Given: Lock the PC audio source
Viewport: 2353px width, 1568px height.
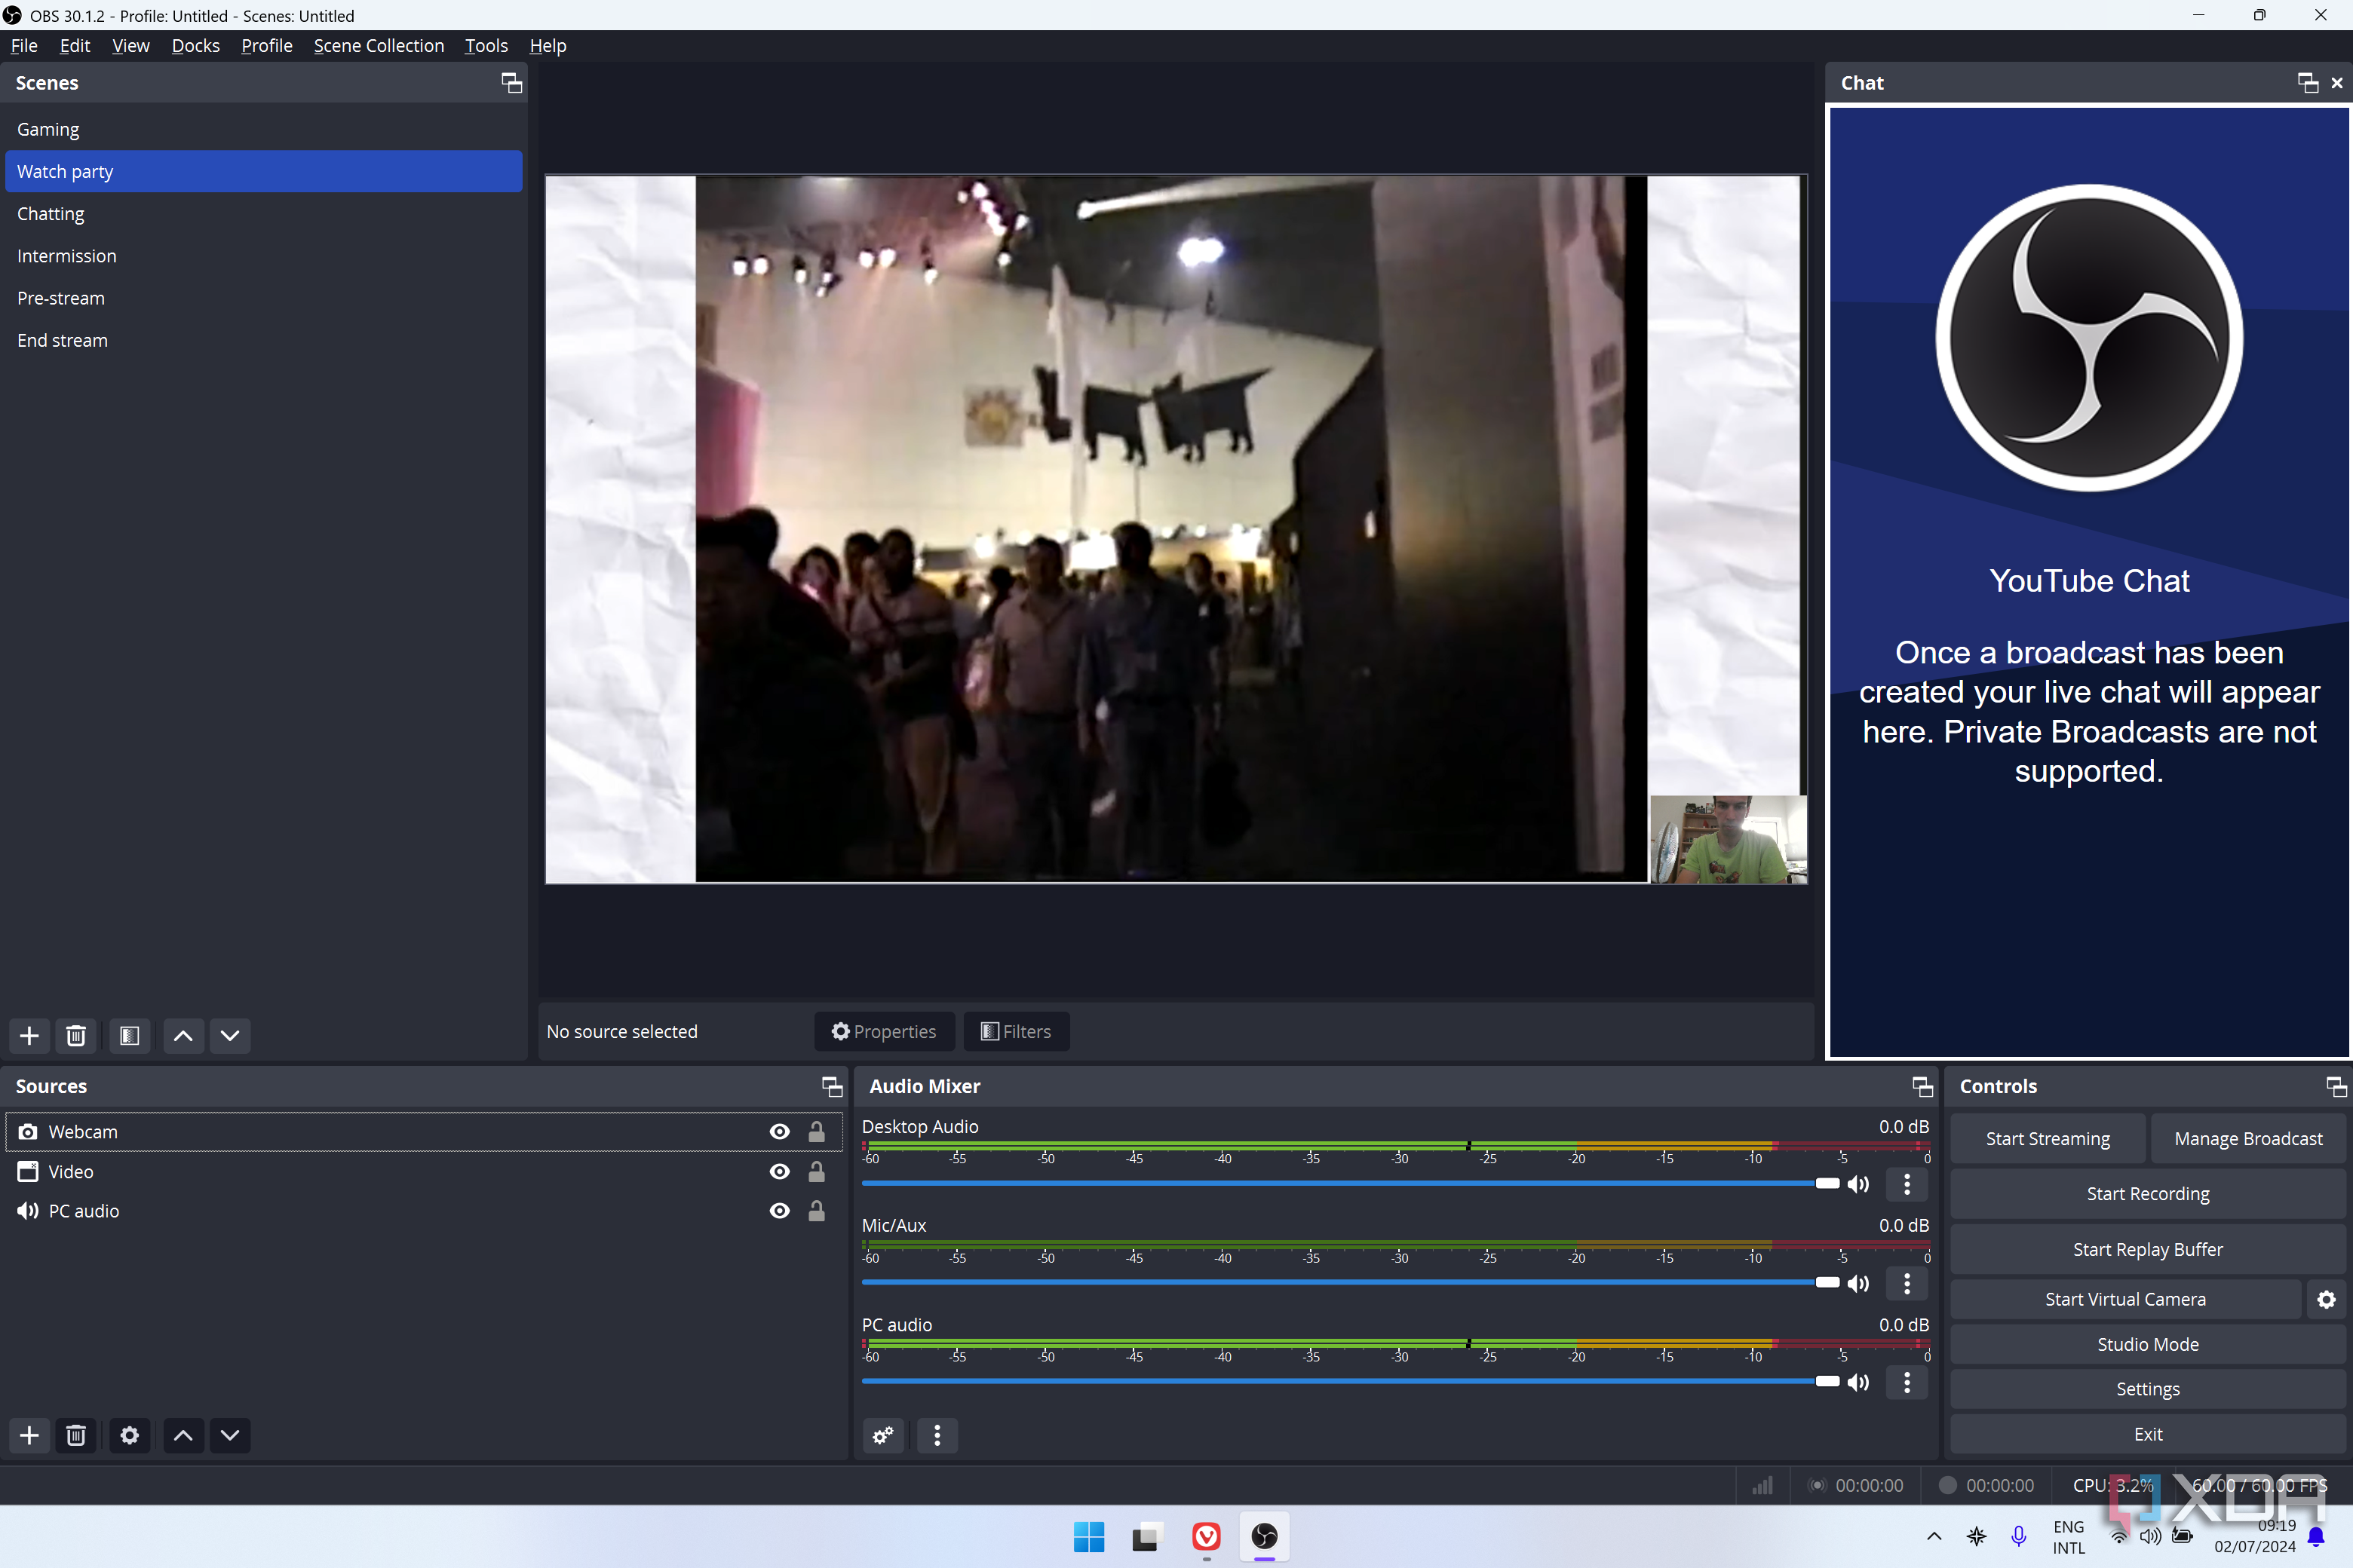Looking at the screenshot, I should [816, 1210].
